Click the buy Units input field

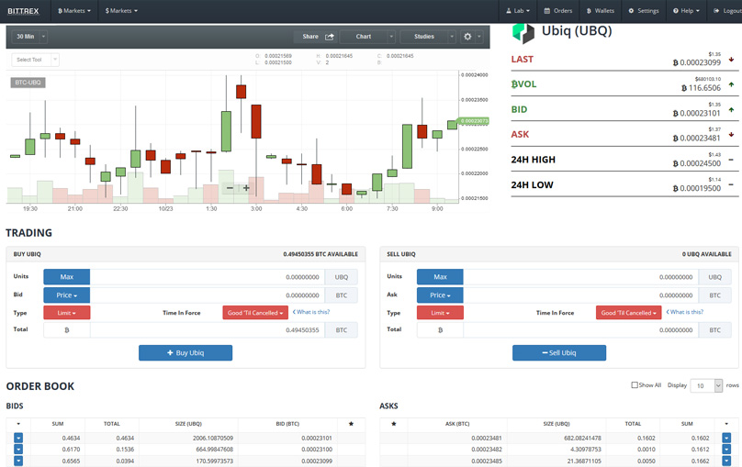[208, 277]
